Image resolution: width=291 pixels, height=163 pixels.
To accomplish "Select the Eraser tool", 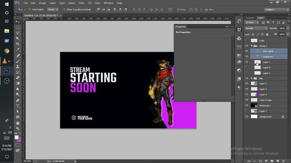I will (18, 77).
